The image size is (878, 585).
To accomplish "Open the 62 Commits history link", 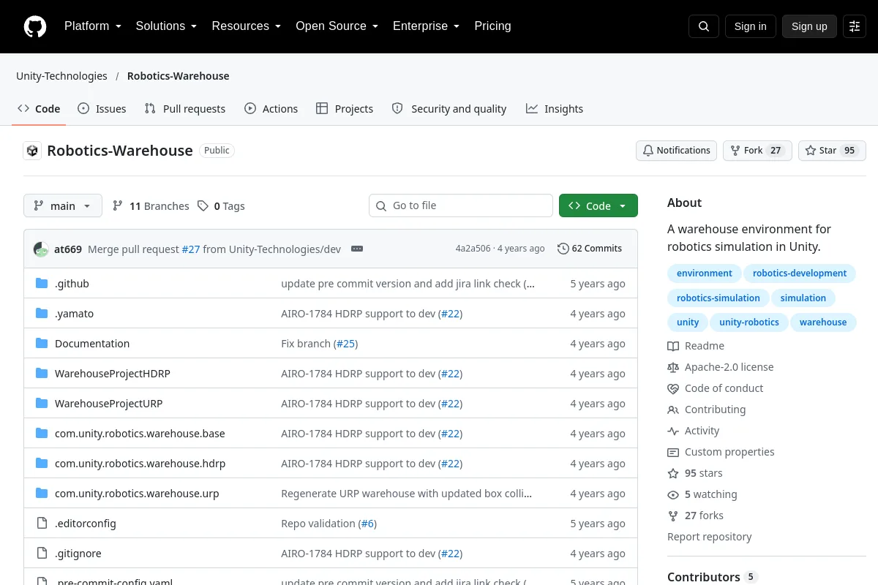I will (x=590, y=249).
